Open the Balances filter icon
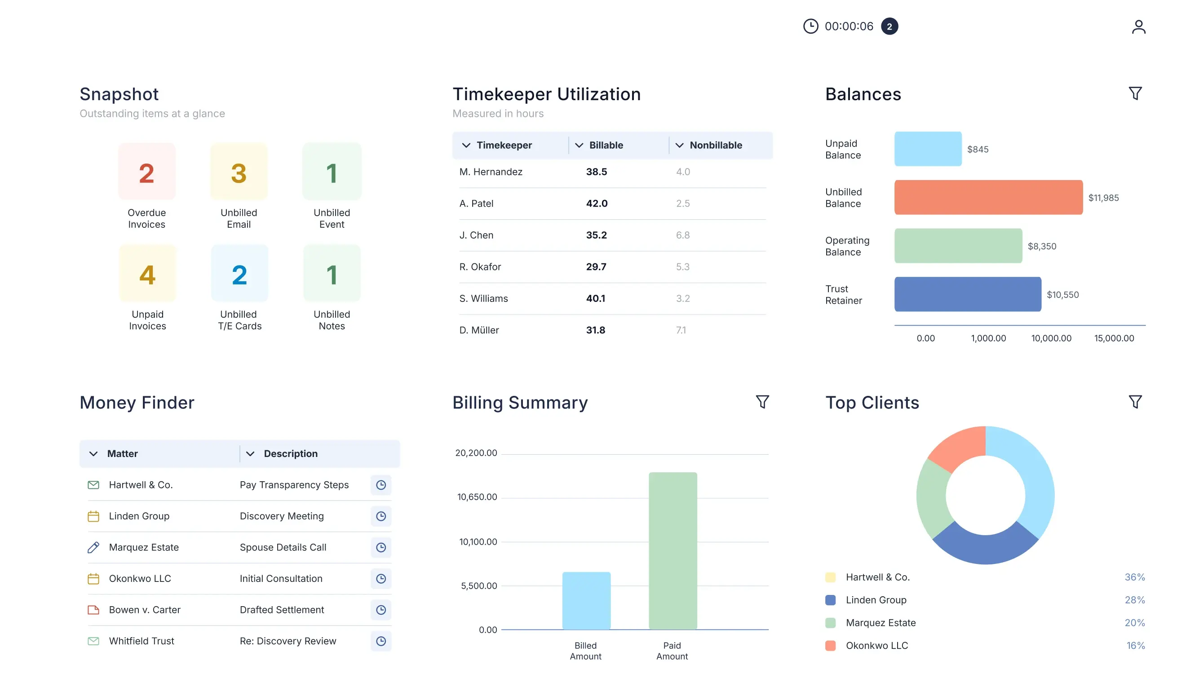The image size is (1177, 683). point(1135,93)
